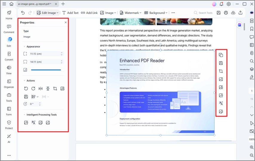Viewport: 255px width, 161px height.
Task: Open the Tools mode in left sidebar
Action: 9,97
